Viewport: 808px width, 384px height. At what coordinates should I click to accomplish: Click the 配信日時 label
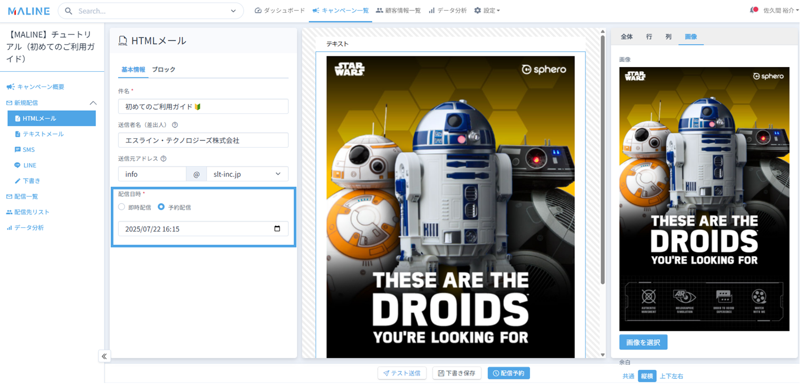(x=129, y=194)
